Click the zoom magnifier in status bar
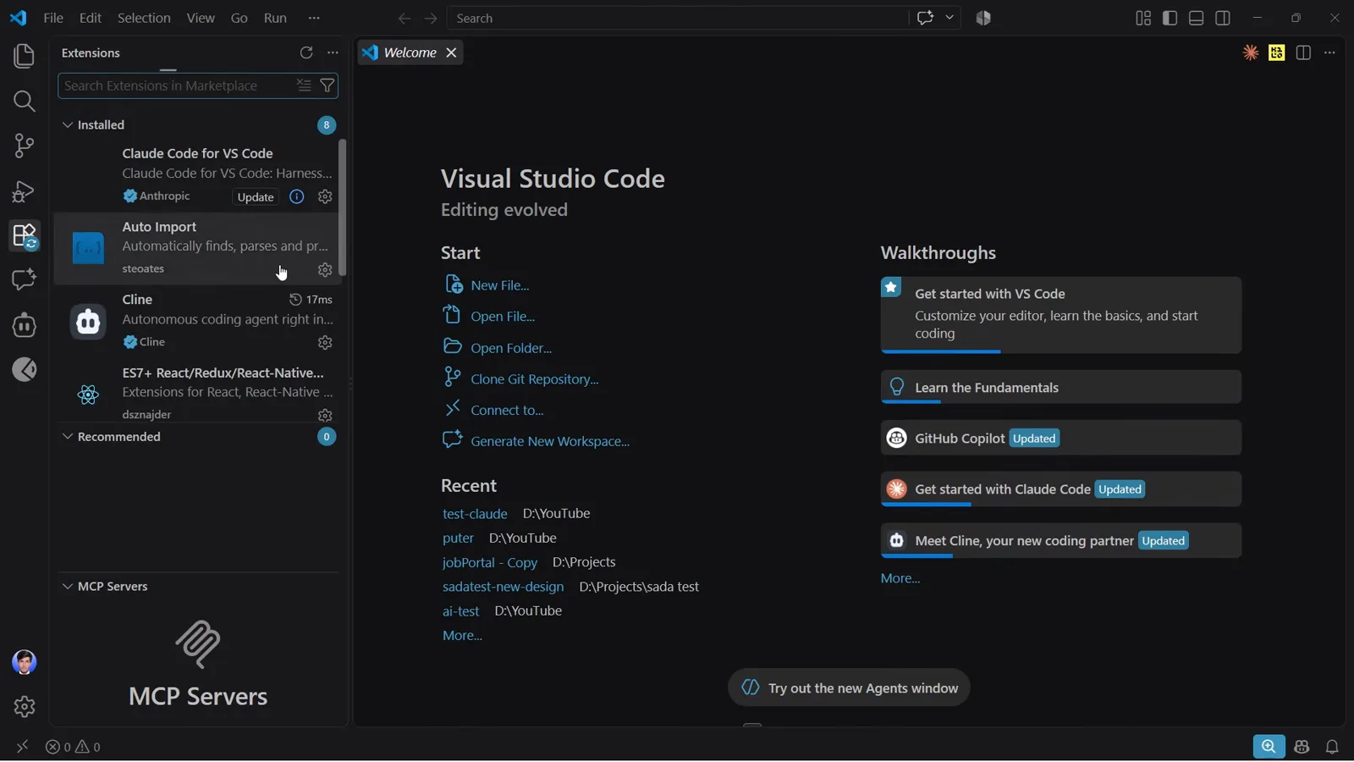The image size is (1354, 762). click(1269, 748)
